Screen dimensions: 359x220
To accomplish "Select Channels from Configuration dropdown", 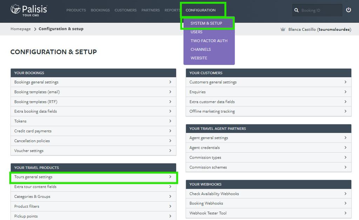I will click(x=201, y=49).
